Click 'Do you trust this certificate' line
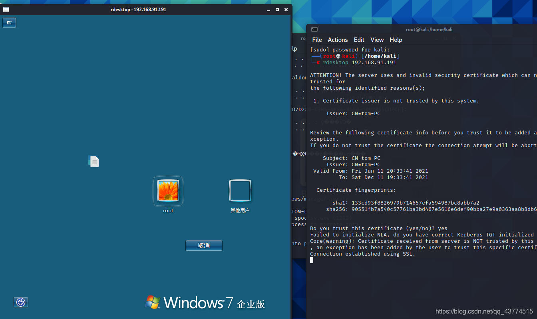The image size is (537, 319). click(x=379, y=228)
